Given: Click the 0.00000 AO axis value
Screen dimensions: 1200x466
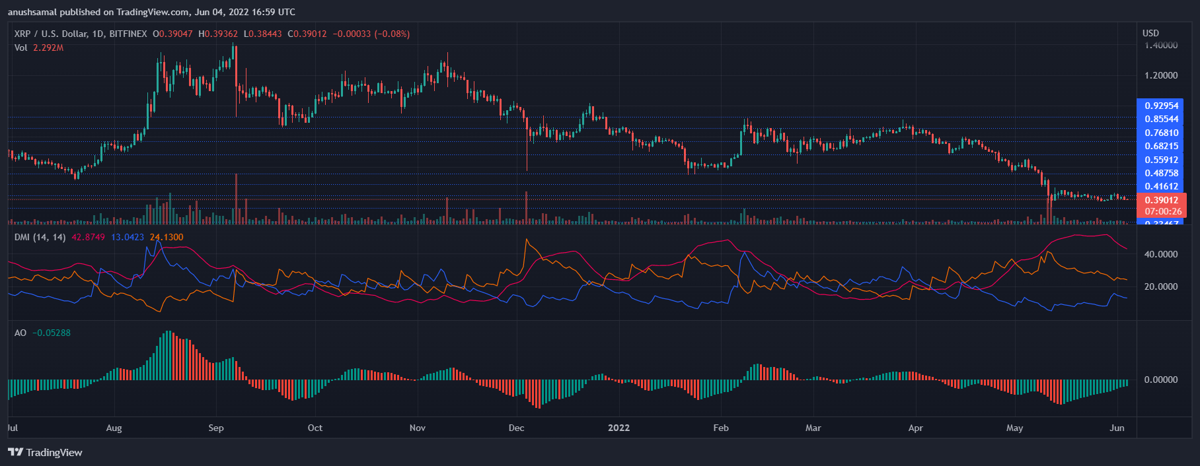Looking at the screenshot, I should pyautogui.click(x=1161, y=380).
